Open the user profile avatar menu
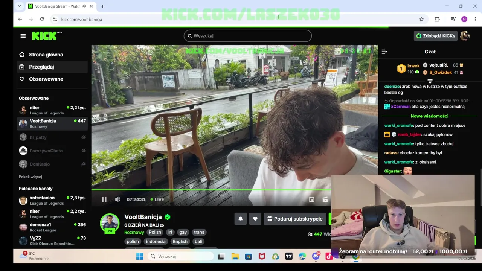This screenshot has height=271, width=482. tap(465, 36)
